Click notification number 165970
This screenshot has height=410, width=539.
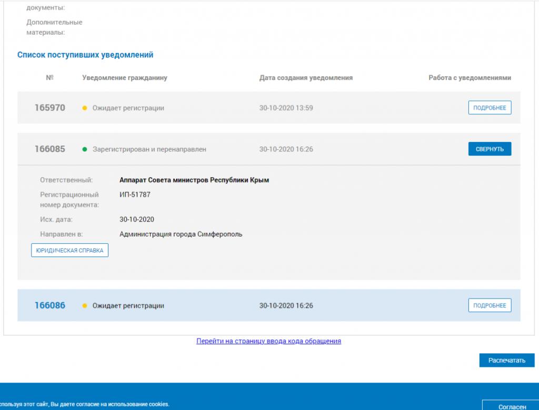(x=50, y=108)
